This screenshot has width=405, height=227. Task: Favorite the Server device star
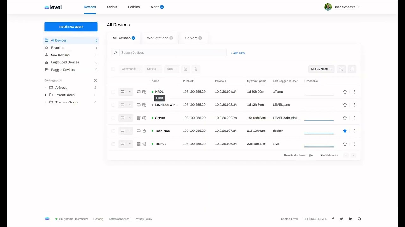pos(345,118)
